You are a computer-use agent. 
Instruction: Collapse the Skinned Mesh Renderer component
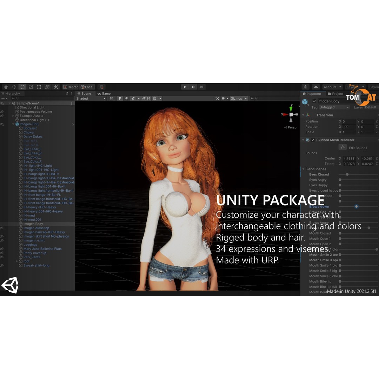coord(303,140)
